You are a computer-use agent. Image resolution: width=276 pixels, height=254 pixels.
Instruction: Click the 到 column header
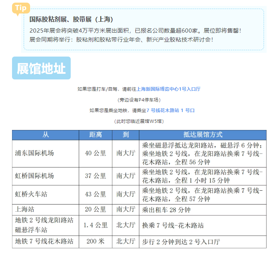tap(126, 135)
